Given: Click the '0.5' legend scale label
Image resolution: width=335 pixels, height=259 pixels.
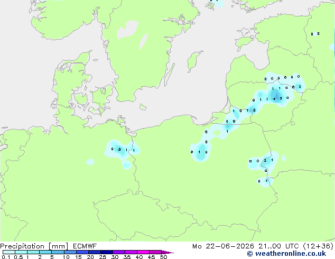Looking at the screenshot, I should click(18, 257).
